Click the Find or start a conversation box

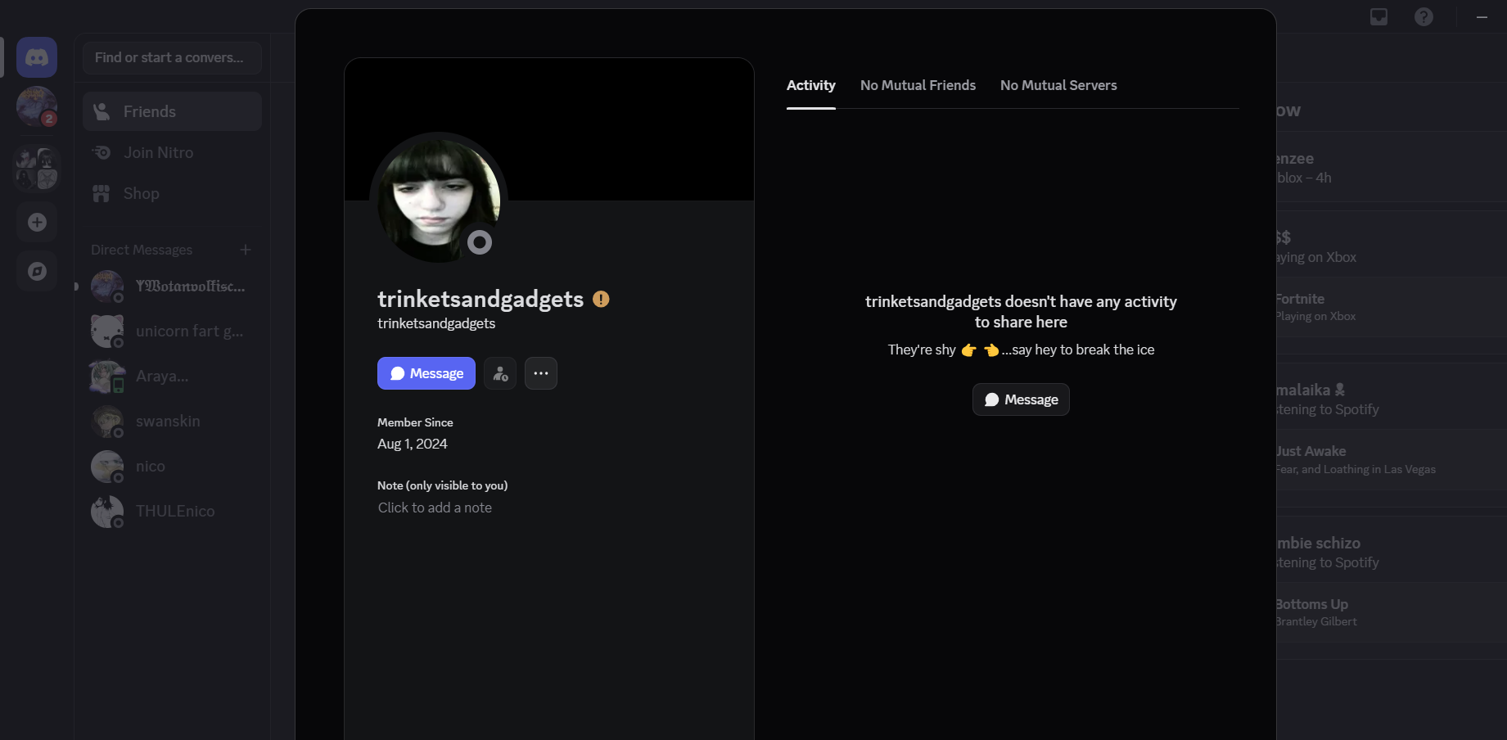pos(172,58)
